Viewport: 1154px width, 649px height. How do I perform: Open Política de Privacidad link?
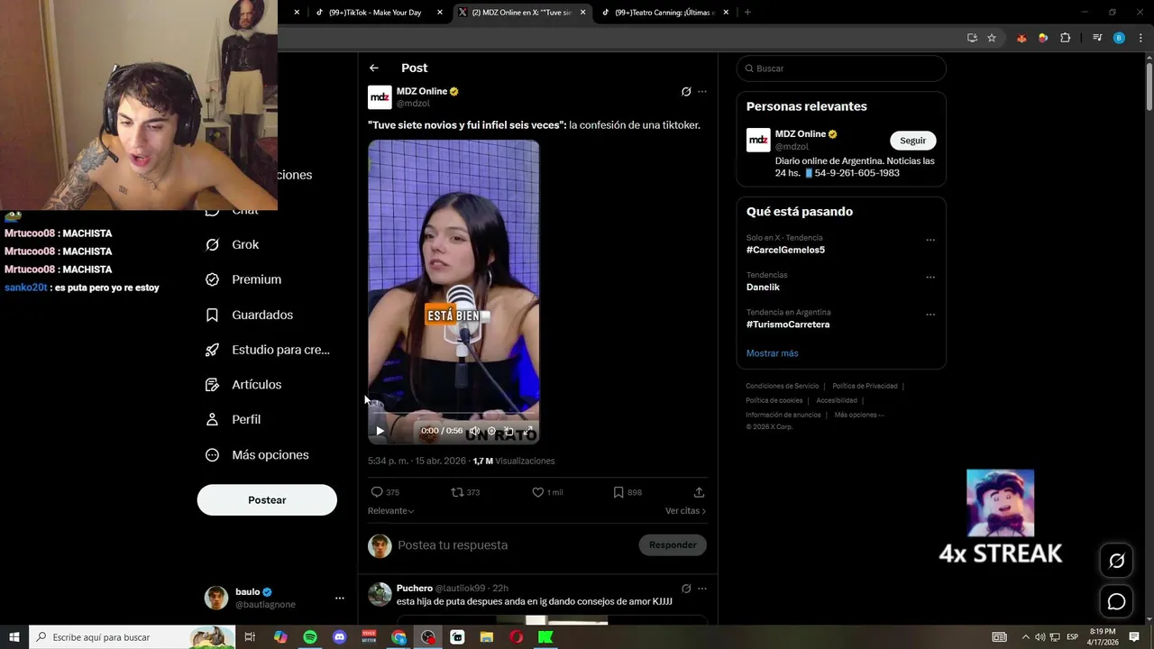865,386
